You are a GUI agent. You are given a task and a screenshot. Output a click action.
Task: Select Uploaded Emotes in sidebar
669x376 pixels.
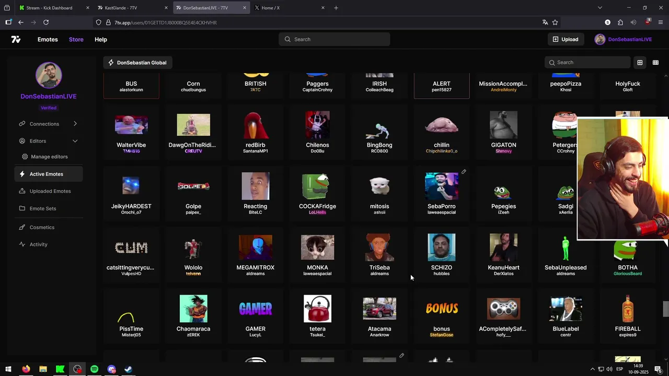click(x=49, y=191)
